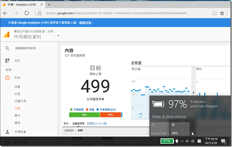Click the address bar URL
This screenshot has height=147, width=232.
pos(116,13)
